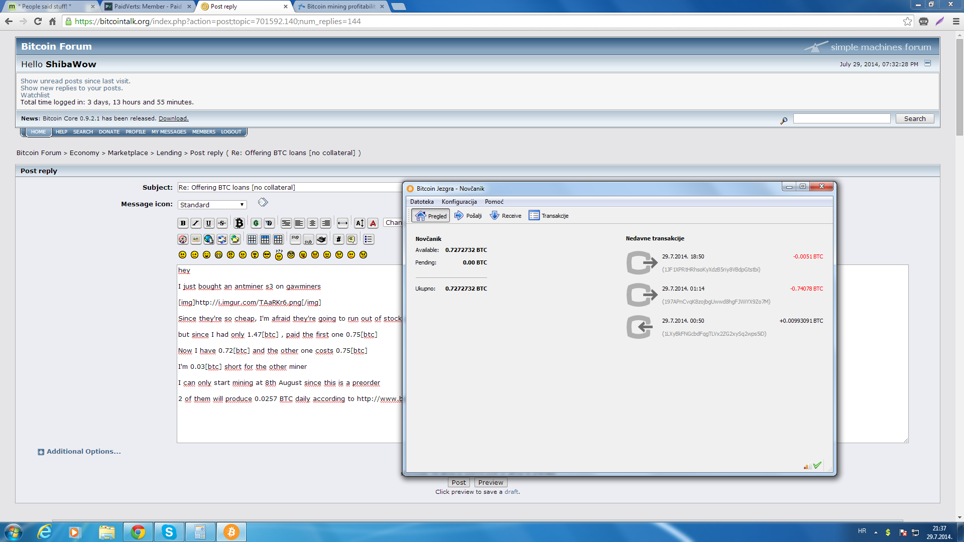Open MY MESSAGES in forum navigation
This screenshot has height=542, width=964.
[x=169, y=132]
